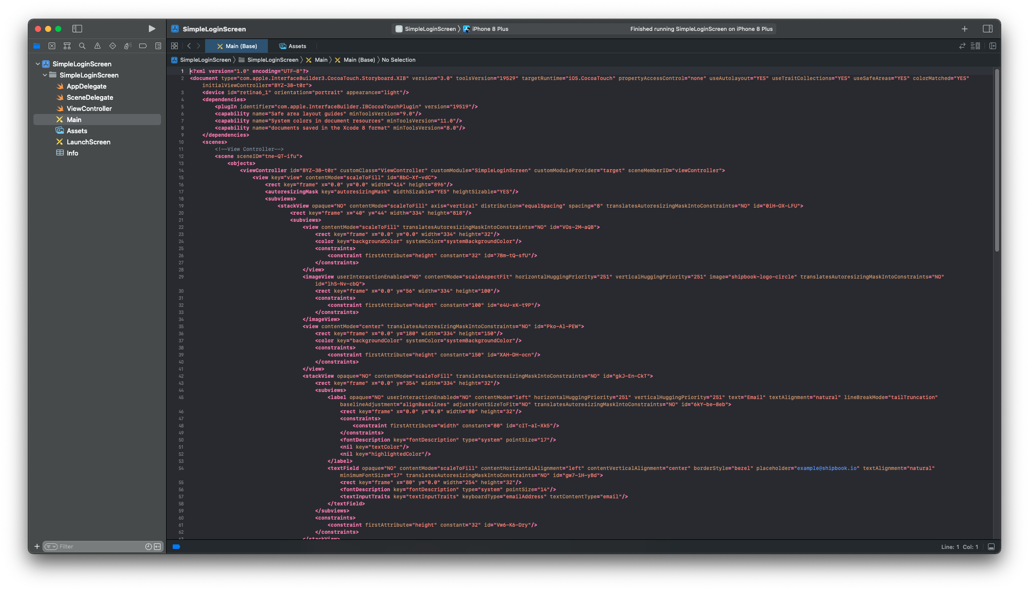Open the No Selection jump bar item
Screen dimensions: 1029x591
pyautogui.click(x=399, y=60)
